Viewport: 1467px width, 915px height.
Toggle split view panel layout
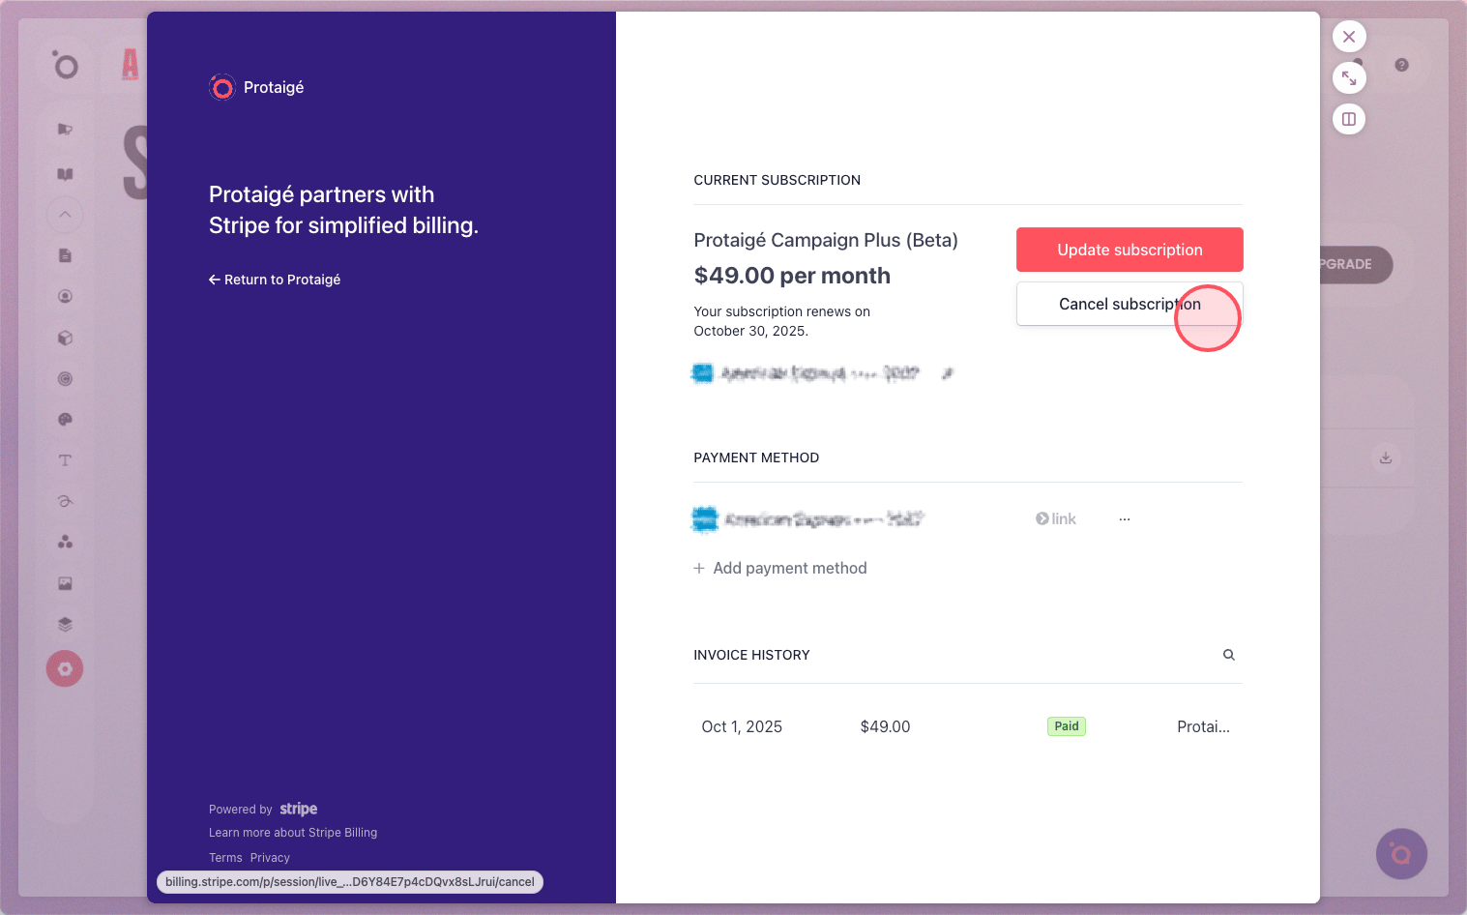coord(1349,119)
